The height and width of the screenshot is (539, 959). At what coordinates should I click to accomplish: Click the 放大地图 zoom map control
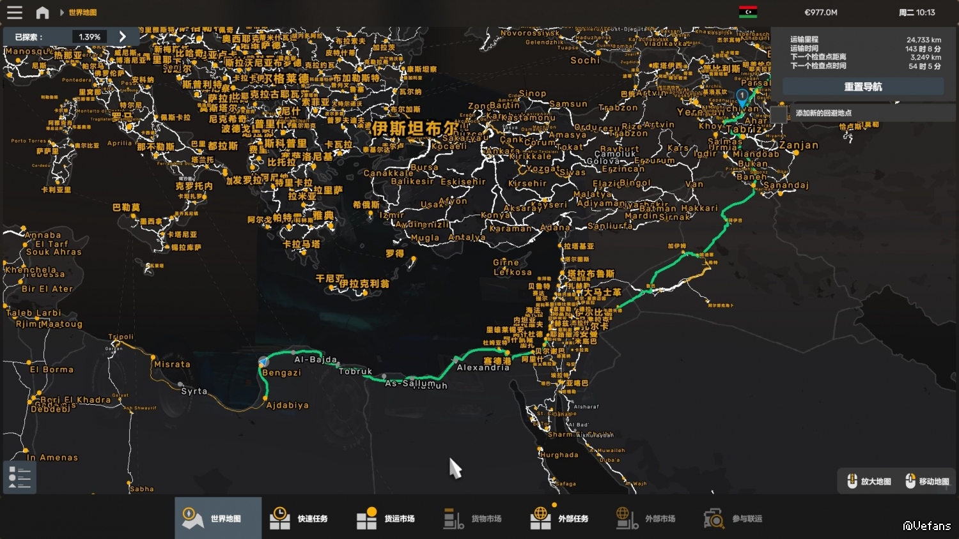pos(869,482)
